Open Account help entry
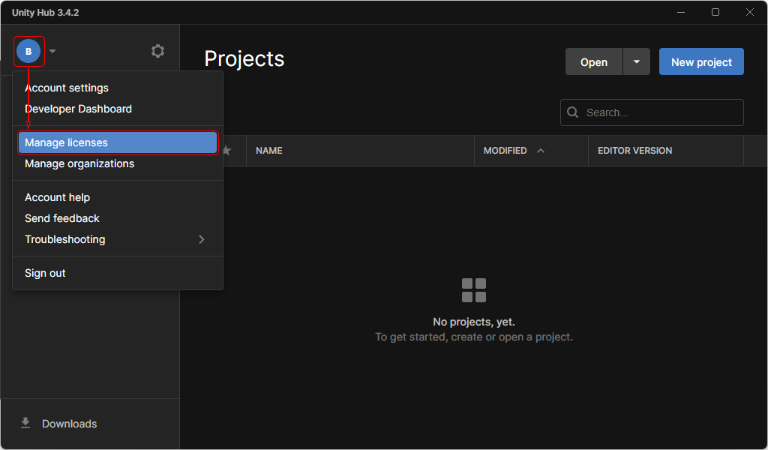The width and height of the screenshot is (768, 450). pyautogui.click(x=118, y=197)
